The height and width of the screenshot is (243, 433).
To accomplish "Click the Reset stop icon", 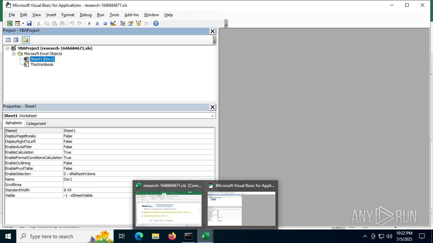I will click(105, 23).
